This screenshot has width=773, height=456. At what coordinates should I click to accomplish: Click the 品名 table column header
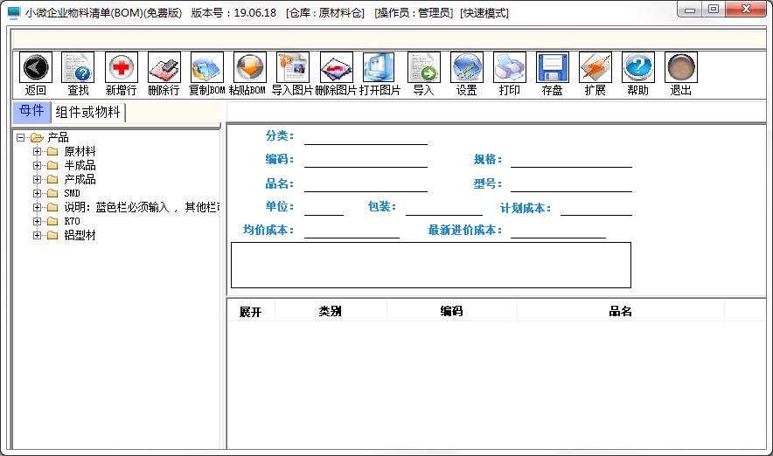[621, 311]
